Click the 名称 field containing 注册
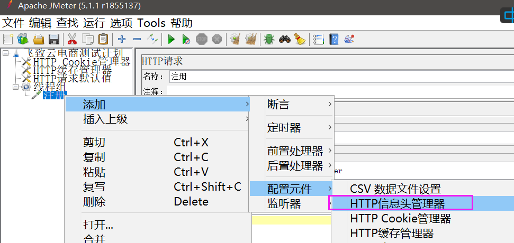Viewport: 514px width, 243px height. (341, 77)
